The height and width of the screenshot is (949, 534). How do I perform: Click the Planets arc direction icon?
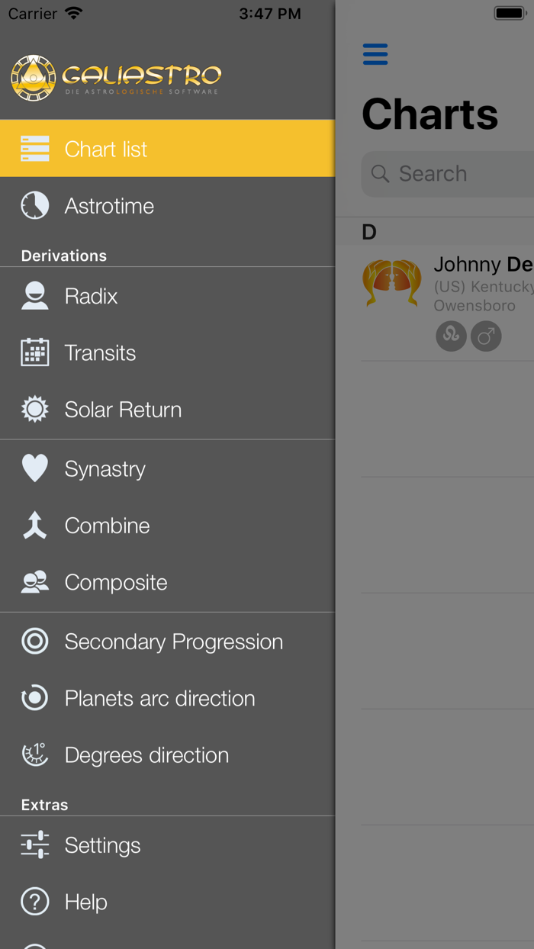35,698
